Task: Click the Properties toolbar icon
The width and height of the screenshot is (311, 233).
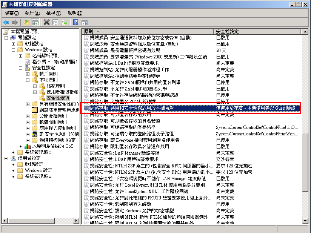Action: [x=55, y=22]
